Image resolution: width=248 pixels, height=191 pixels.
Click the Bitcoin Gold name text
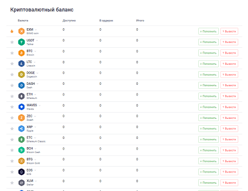(33, 163)
